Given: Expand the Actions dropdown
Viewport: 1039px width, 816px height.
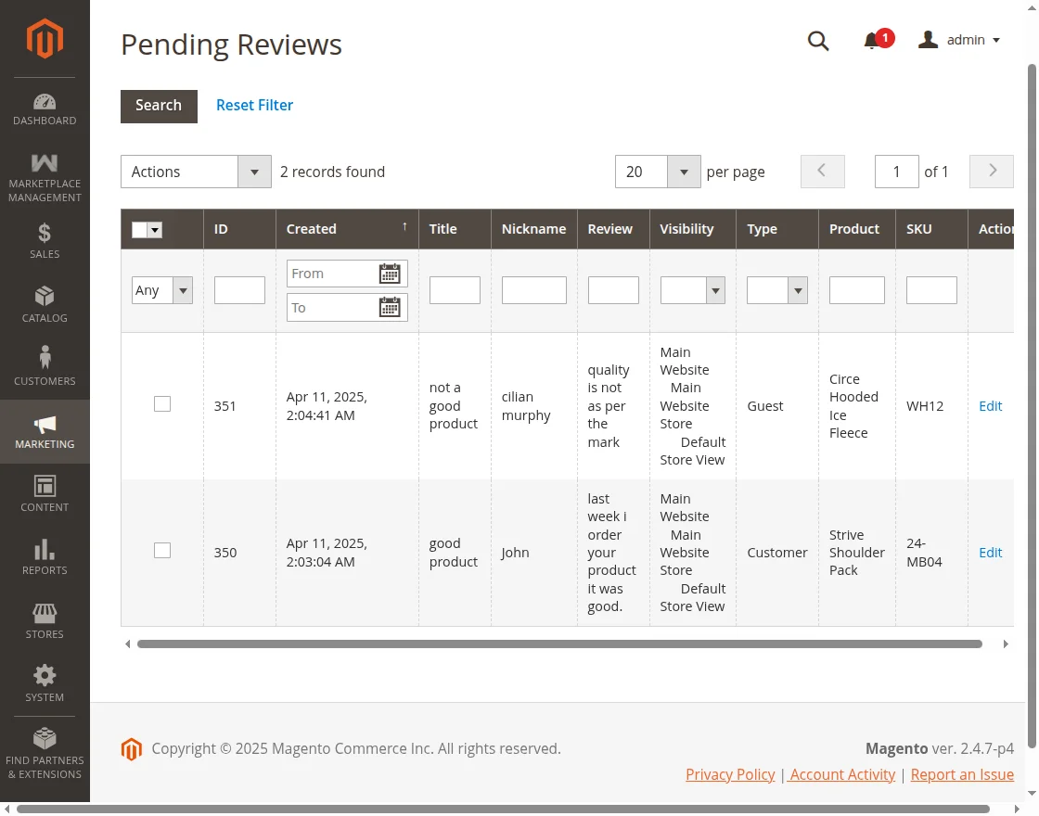Looking at the screenshot, I should [x=253, y=172].
